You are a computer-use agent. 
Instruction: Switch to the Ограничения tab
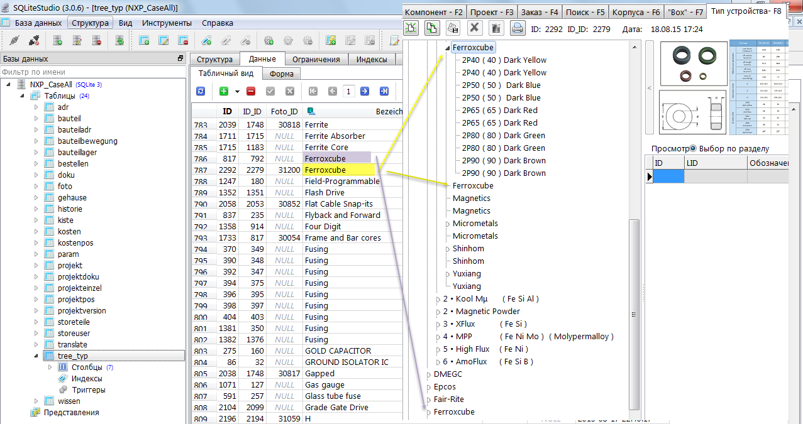click(x=316, y=59)
